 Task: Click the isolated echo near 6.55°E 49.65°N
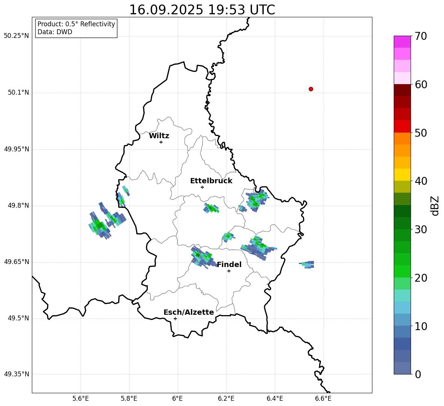click(307, 264)
